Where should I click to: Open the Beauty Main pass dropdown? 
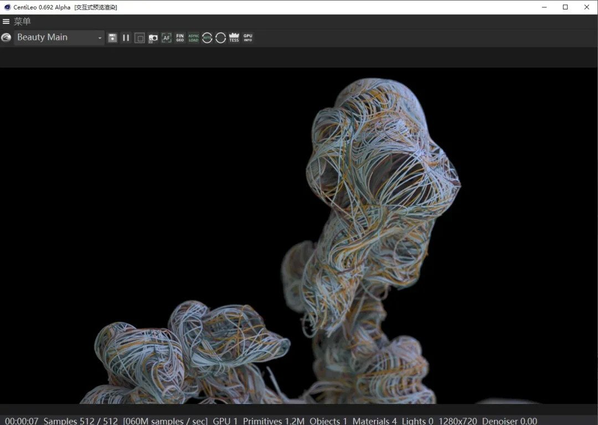pos(59,38)
